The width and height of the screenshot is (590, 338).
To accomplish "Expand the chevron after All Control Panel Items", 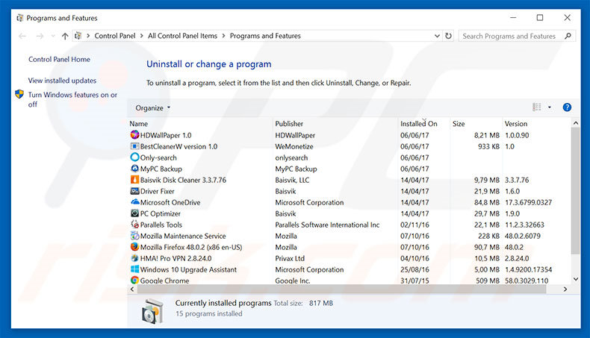I will (223, 36).
